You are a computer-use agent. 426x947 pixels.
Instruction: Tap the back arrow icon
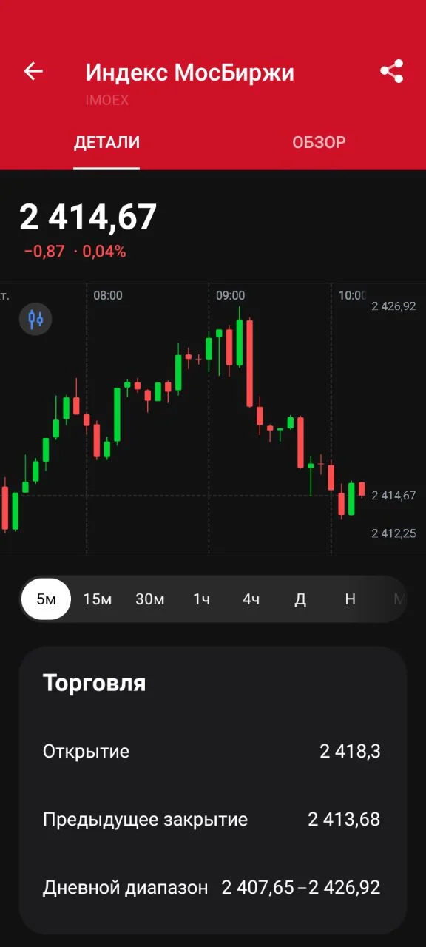click(x=33, y=71)
